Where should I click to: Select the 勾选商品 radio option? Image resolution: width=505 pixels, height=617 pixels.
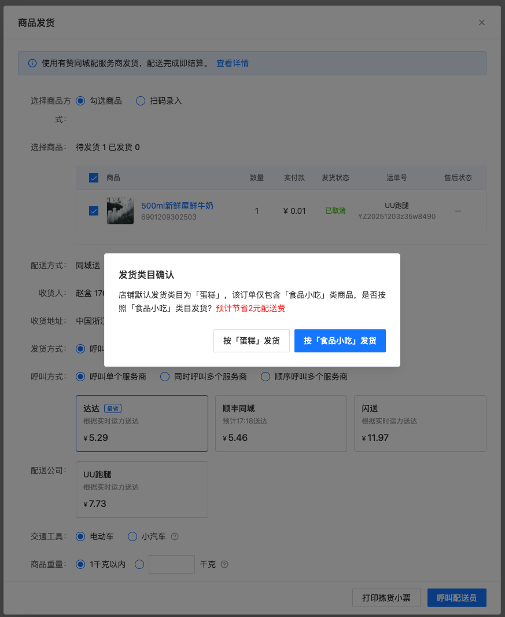click(x=80, y=101)
